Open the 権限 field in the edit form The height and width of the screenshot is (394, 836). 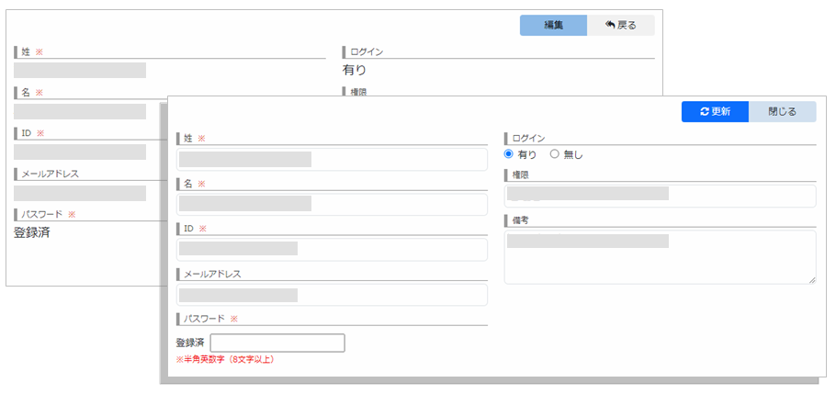click(x=660, y=196)
